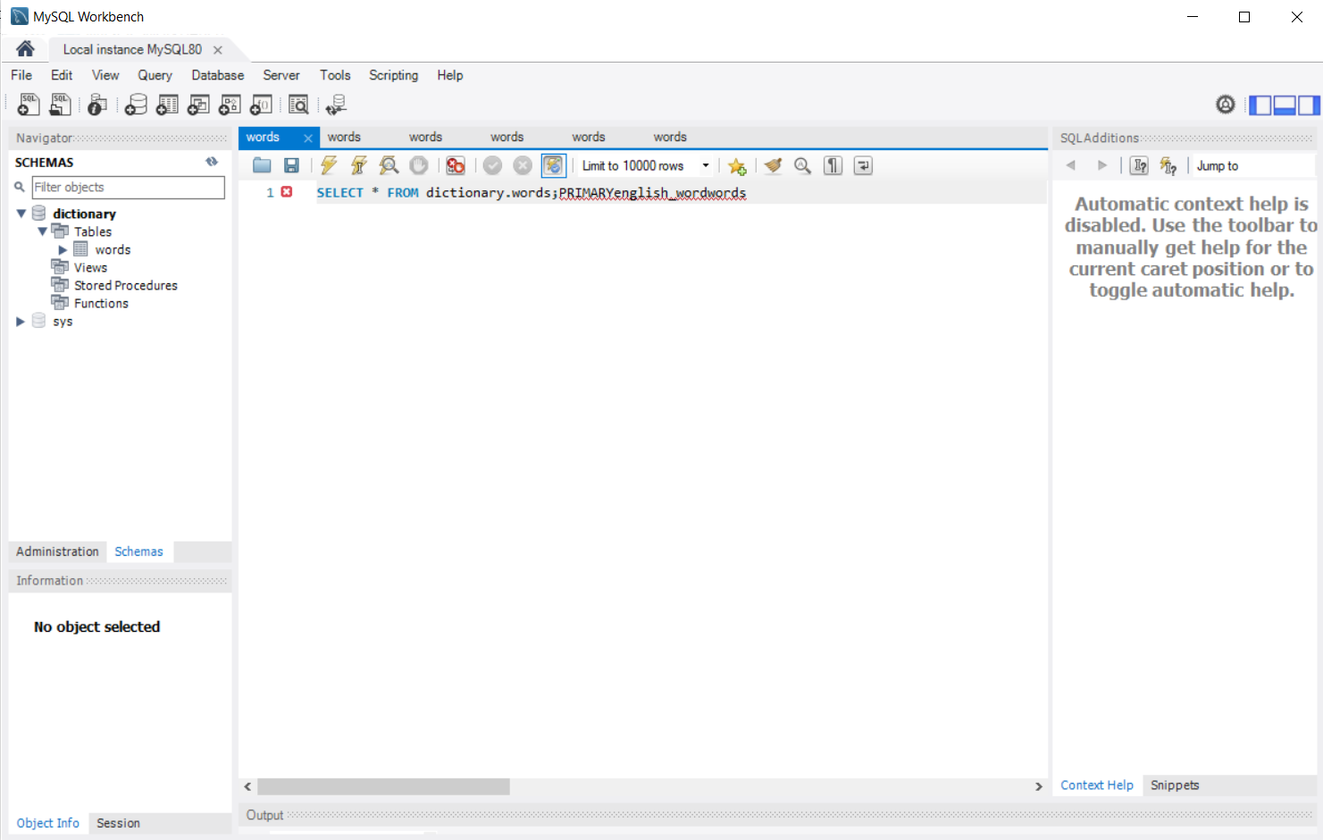Open a script file in this editor
1323x840 pixels.
click(x=262, y=165)
